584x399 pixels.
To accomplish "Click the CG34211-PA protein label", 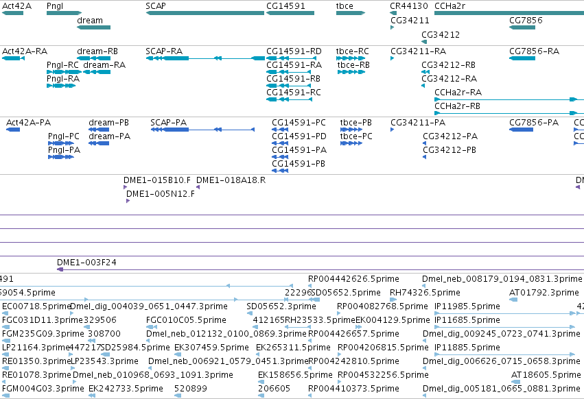I will [418, 123].
